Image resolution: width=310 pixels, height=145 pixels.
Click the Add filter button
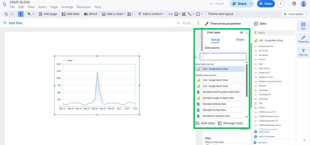(13, 23)
